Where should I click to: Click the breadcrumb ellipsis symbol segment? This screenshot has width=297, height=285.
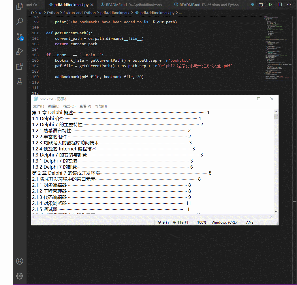180,13
